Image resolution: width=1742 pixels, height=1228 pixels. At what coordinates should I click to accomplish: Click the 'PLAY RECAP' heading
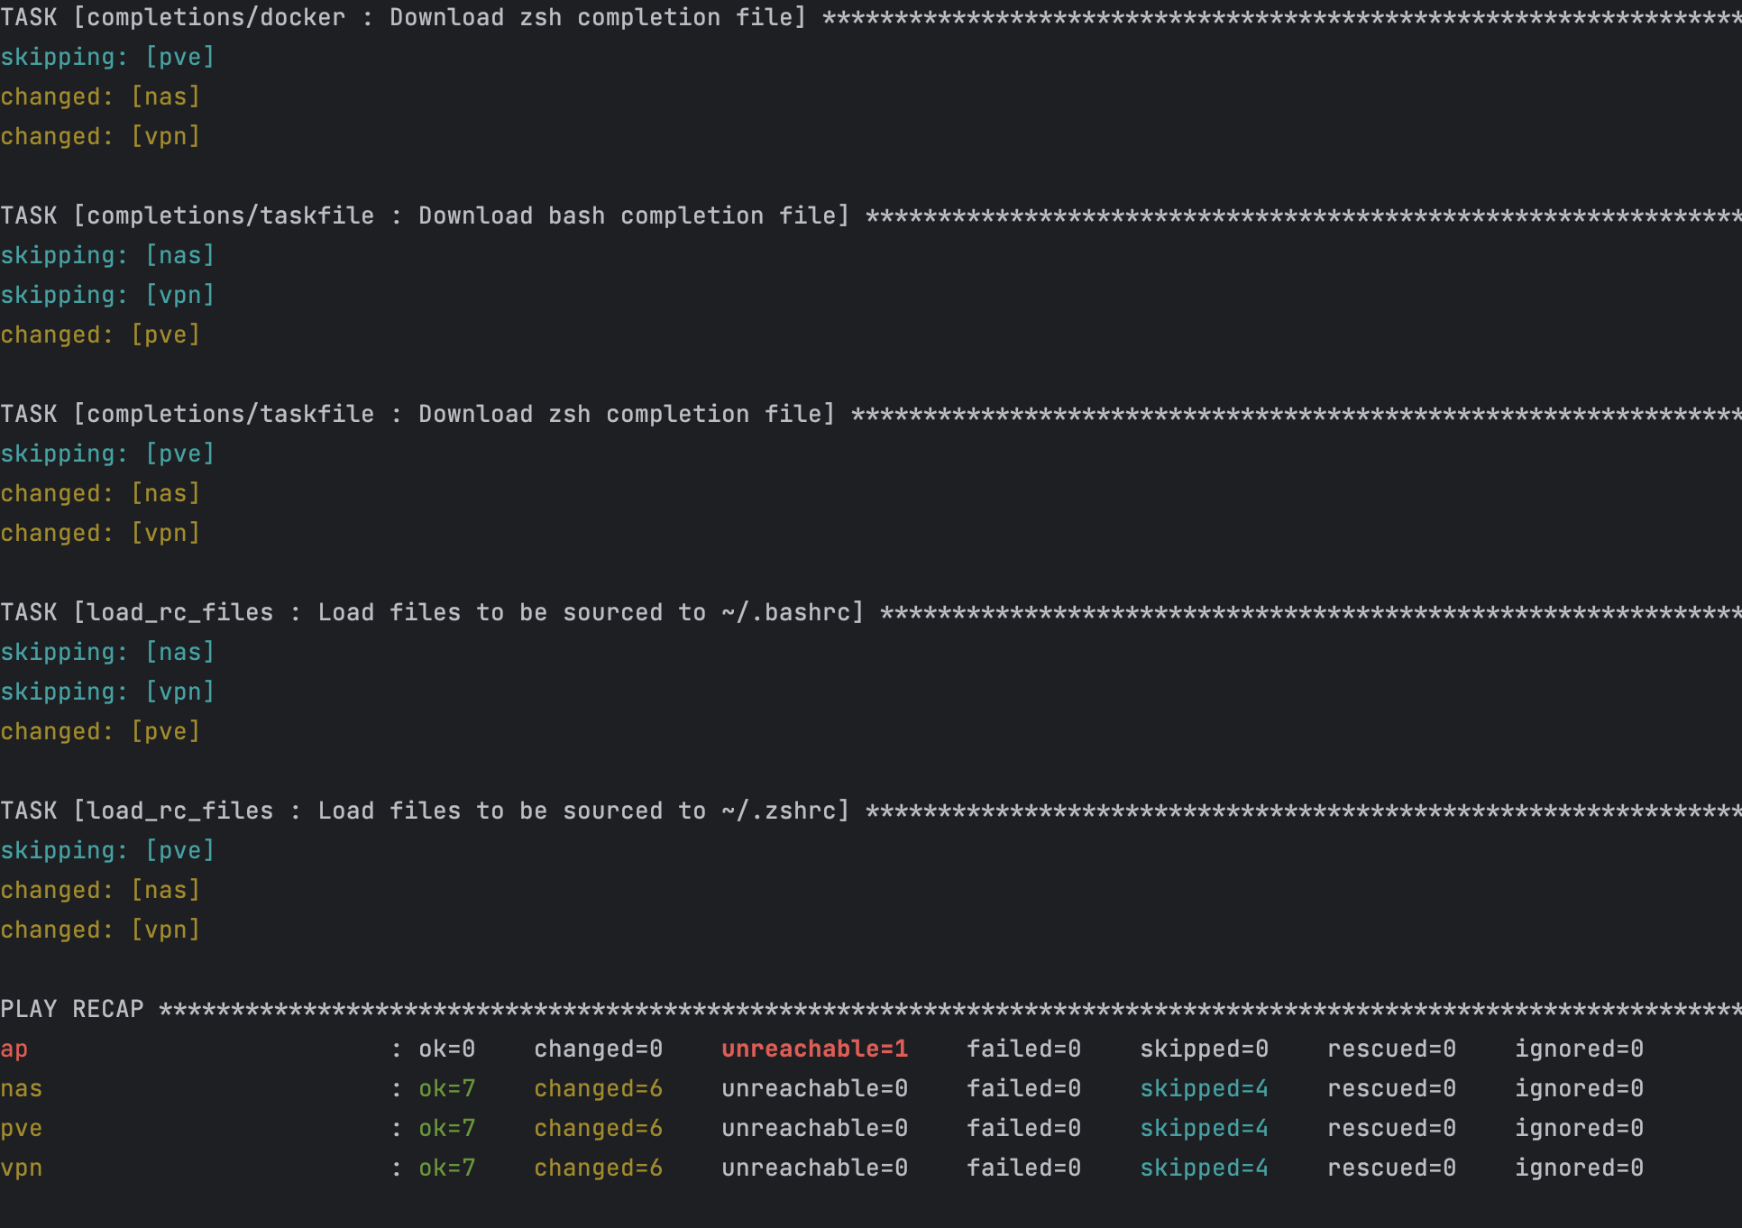72,1009
